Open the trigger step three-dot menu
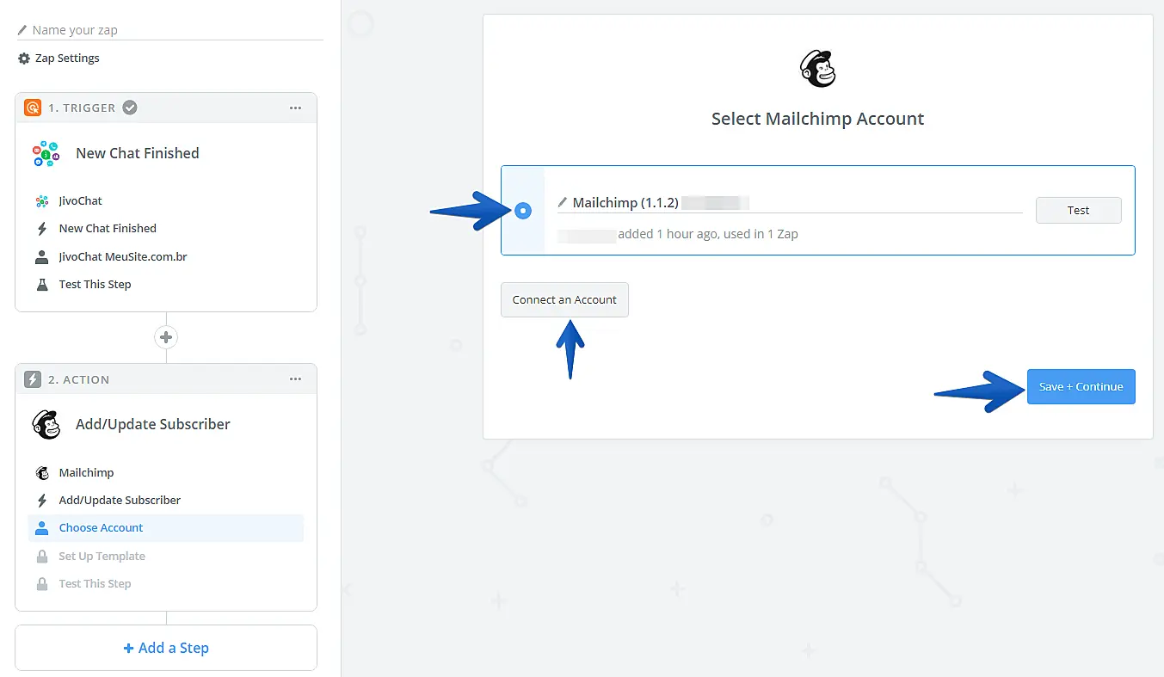The height and width of the screenshot is (677, 1164). pyautogui.click(x=295, y=108)
